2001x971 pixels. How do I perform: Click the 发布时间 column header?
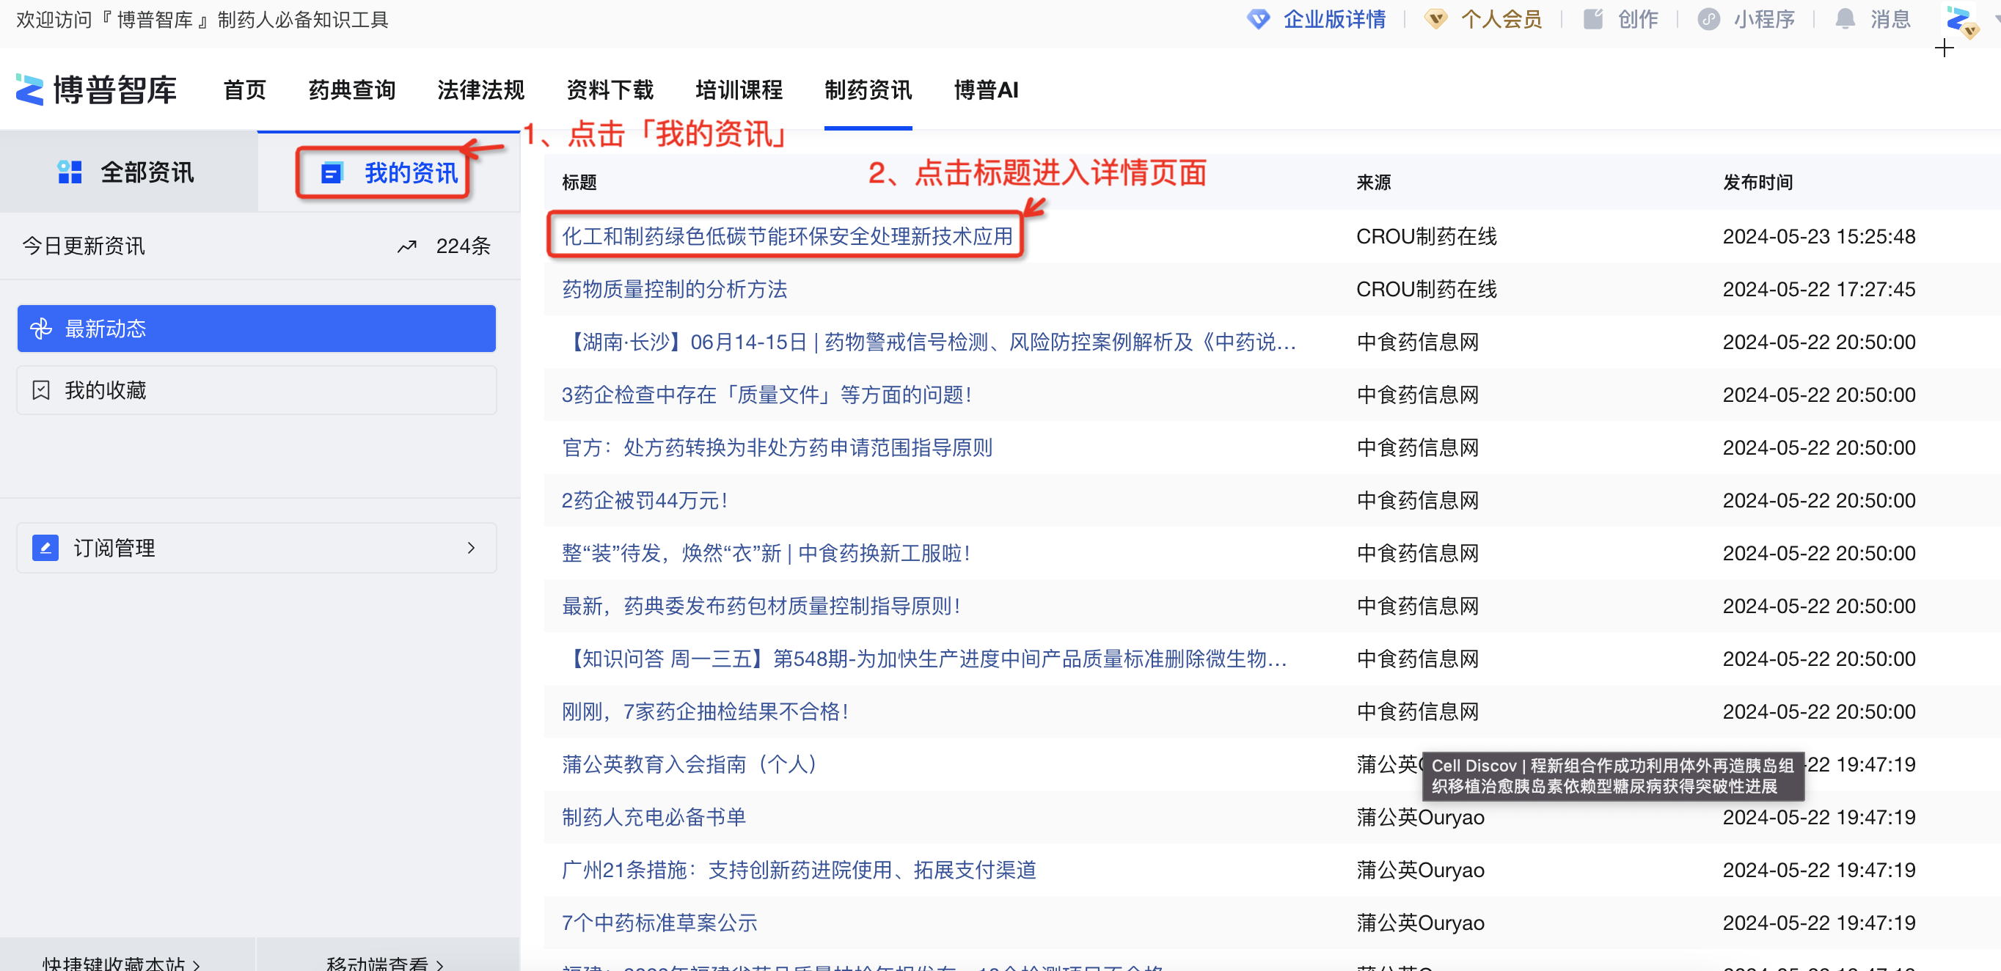[1758, 183]
